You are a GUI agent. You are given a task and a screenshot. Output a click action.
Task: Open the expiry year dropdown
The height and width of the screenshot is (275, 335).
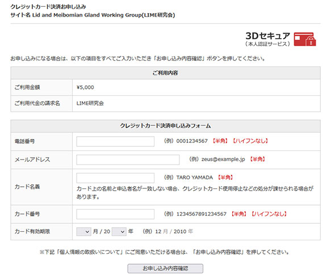(x=119, y=232)
